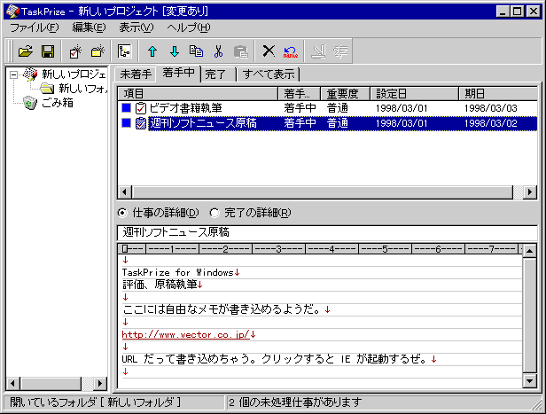546x414 pixels.
Task: Click the memo area scroll down arrow
Action: [530, 381]
